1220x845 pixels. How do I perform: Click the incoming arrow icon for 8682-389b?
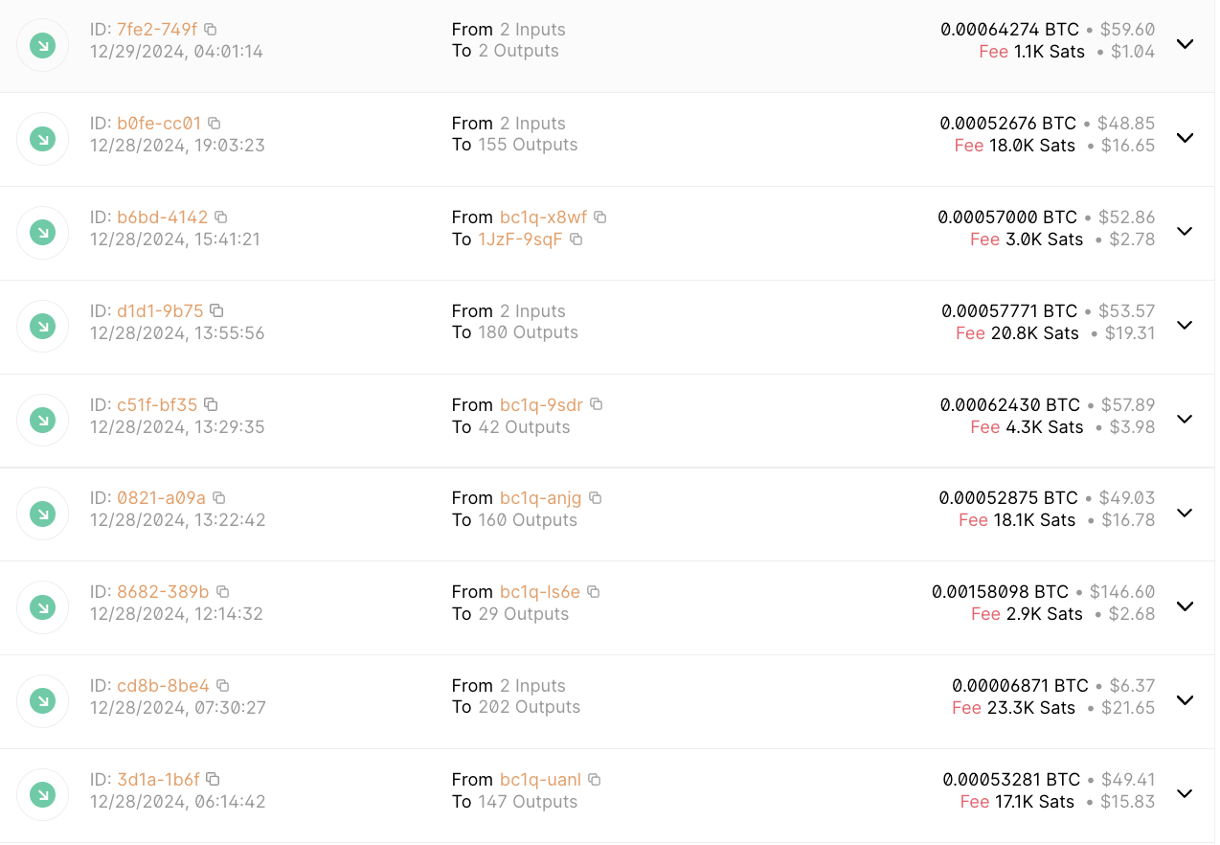42,606
